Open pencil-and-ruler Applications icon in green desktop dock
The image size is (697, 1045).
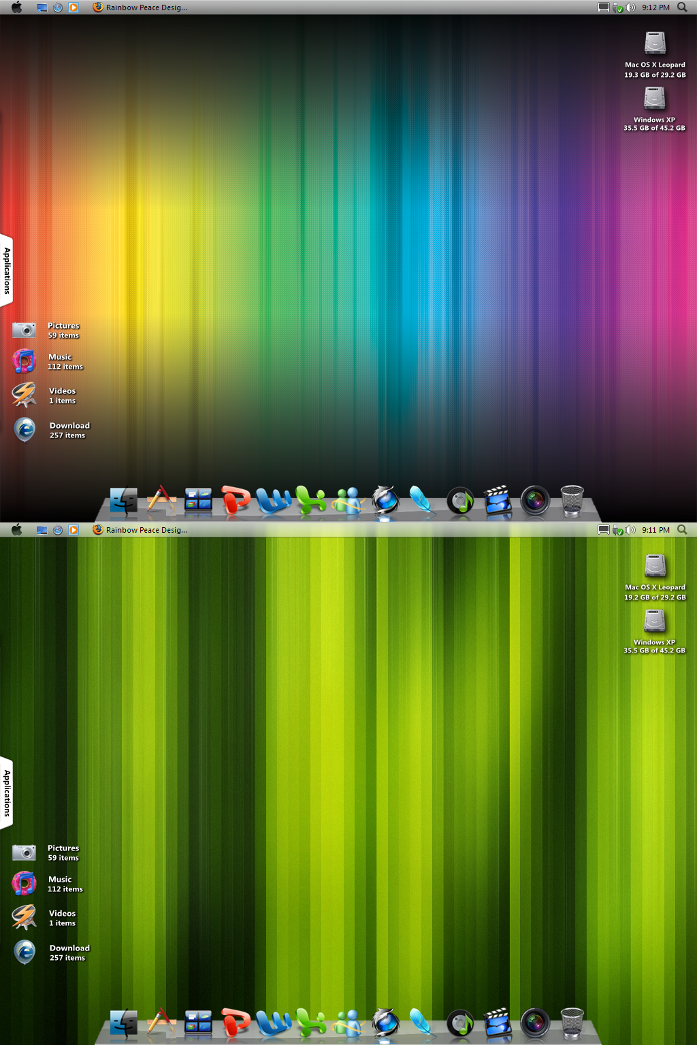click(161, 1023)
